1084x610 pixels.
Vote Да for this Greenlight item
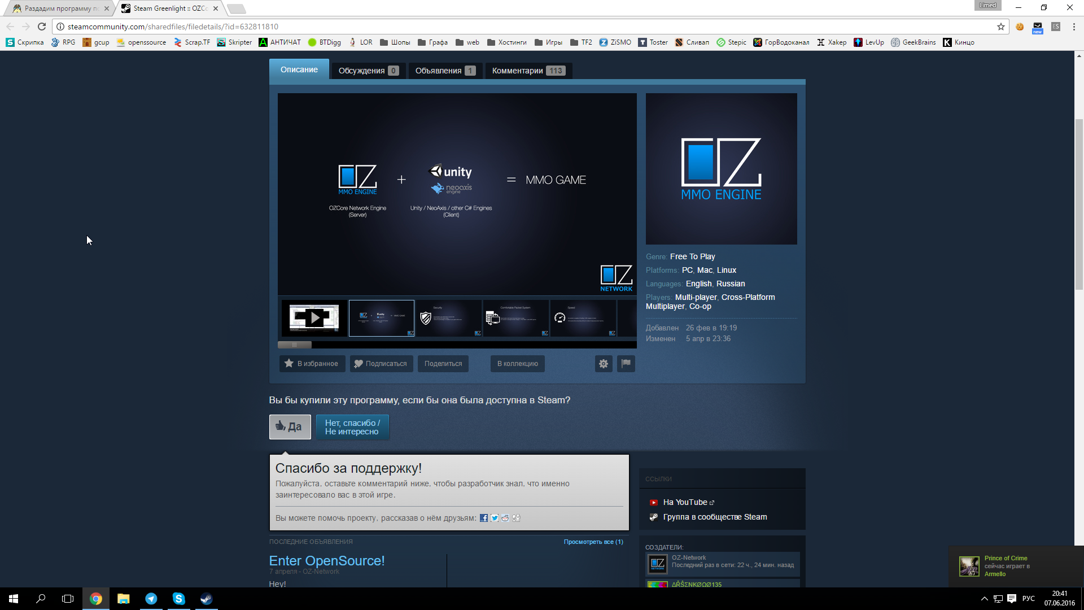click(x=290, y=427)
